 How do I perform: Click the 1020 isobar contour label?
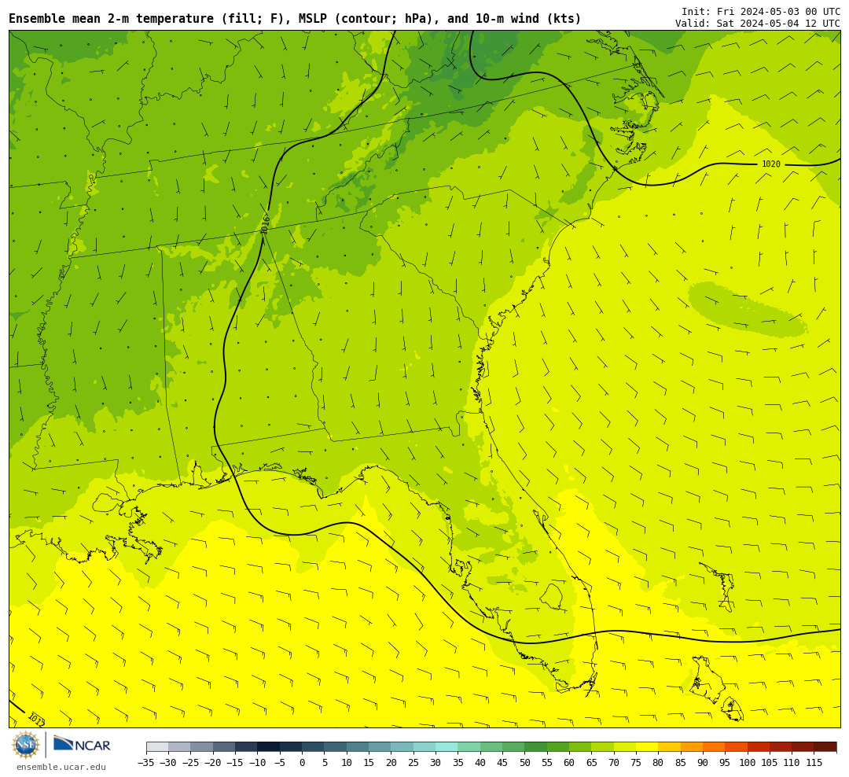(x=771, y=164)
